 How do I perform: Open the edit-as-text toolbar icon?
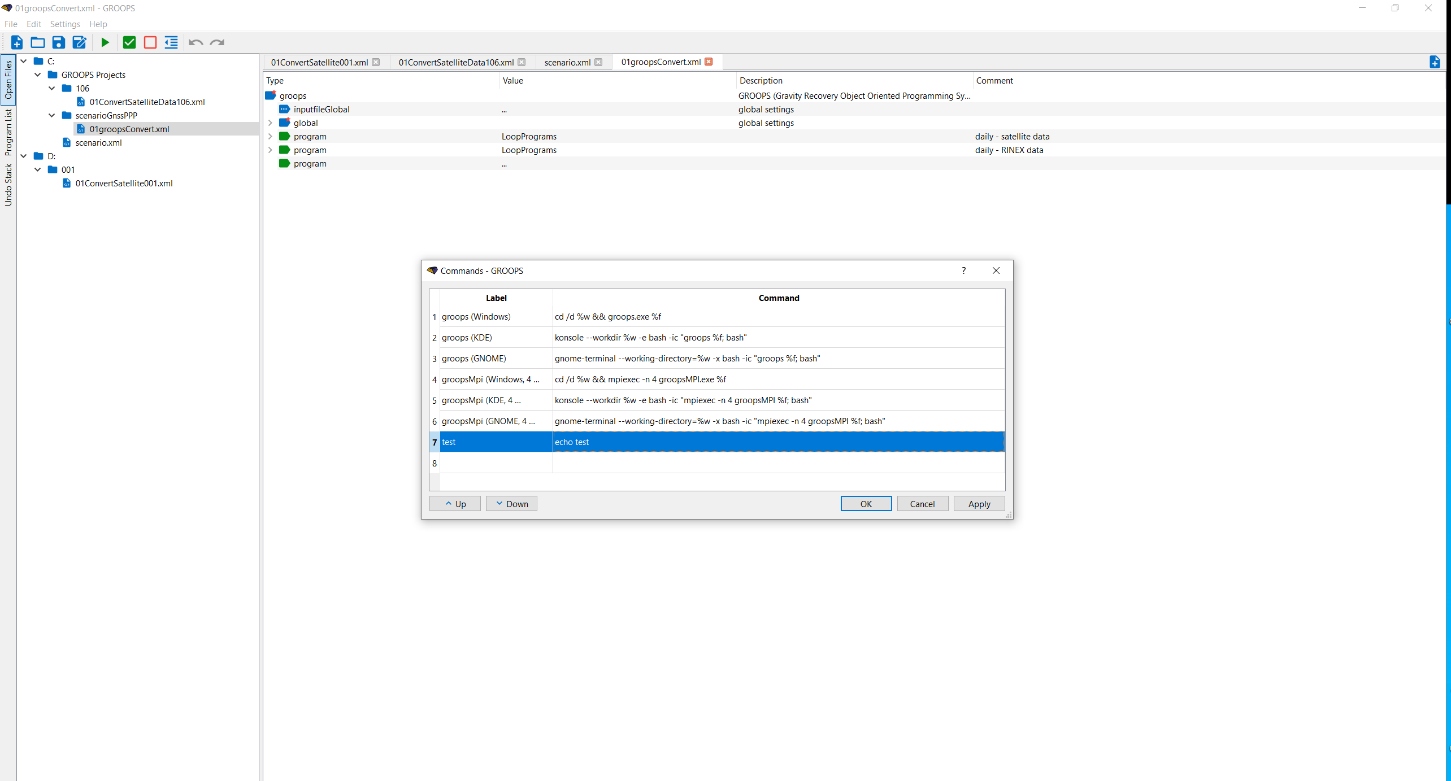pyautogui.click(x=79, y=42)
